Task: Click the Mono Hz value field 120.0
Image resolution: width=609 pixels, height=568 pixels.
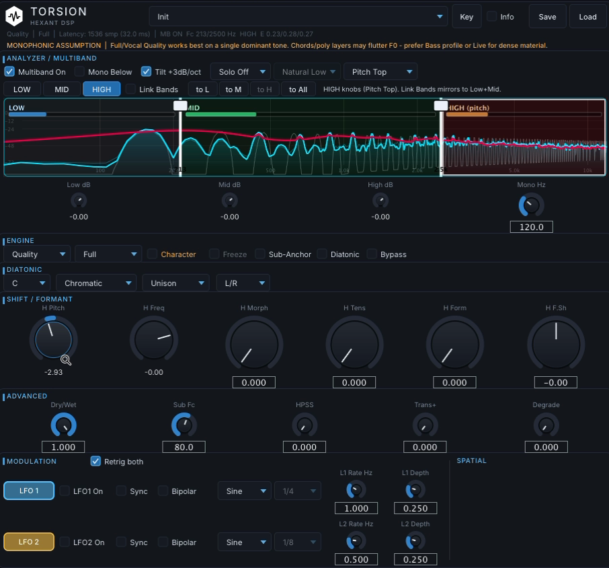Action: (531, 227)
